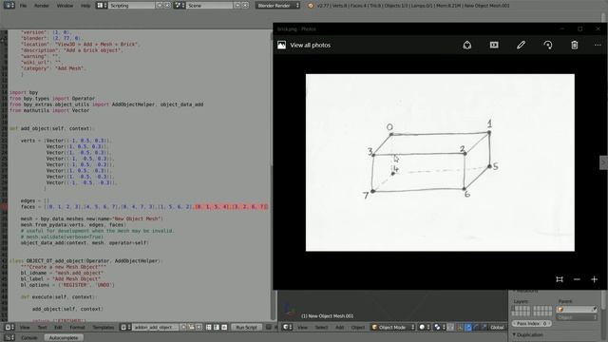
Task: Open the File menu
Action: [23, 6]
